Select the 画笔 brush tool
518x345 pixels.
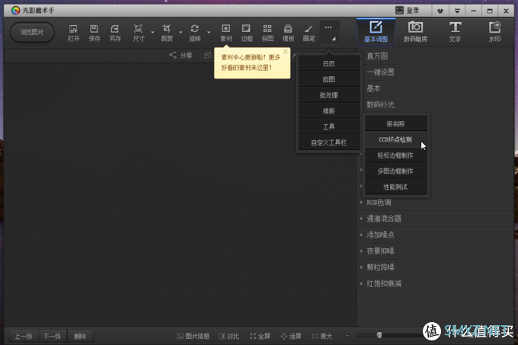(x=309, y=33)
